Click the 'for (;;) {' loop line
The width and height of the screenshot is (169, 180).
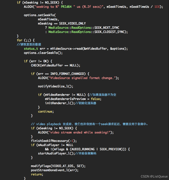(x=26, y=40)
